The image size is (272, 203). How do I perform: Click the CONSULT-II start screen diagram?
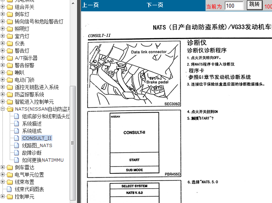pyautogui.click(x=134, y=143)
